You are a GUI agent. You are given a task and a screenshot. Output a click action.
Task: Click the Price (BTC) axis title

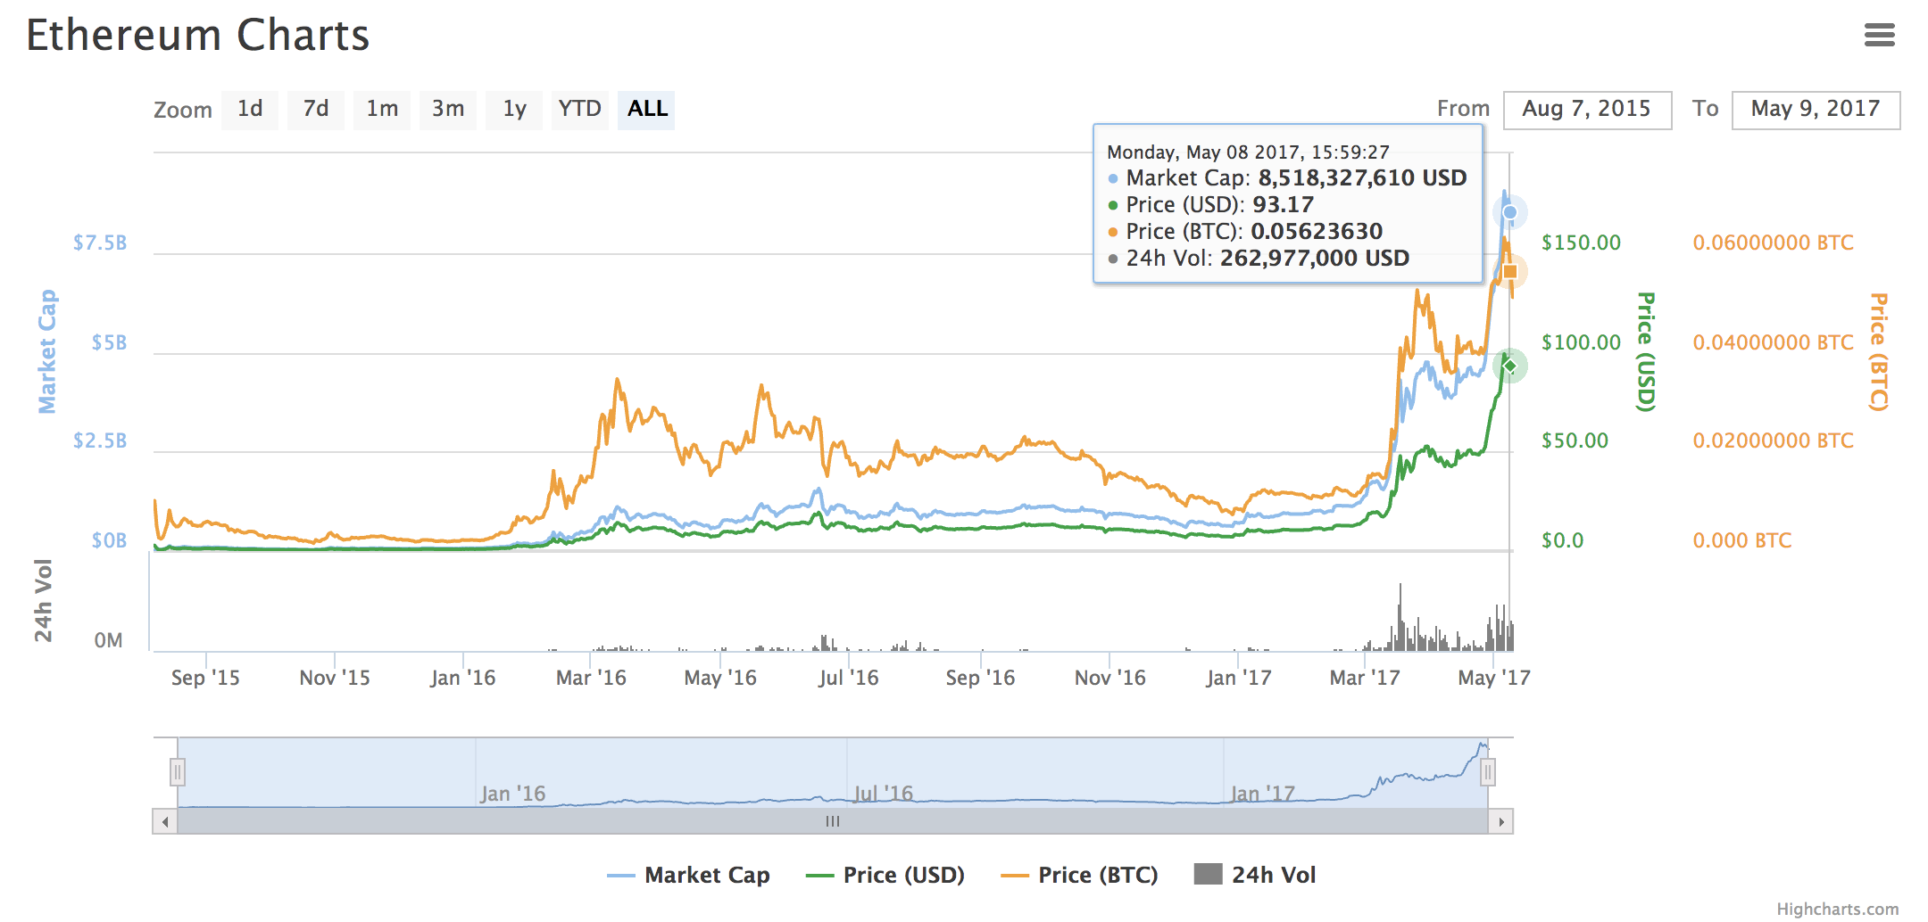tap(1878, 351)
